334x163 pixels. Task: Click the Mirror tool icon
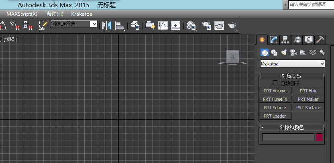pyautogui.click(x=107, y=26)
